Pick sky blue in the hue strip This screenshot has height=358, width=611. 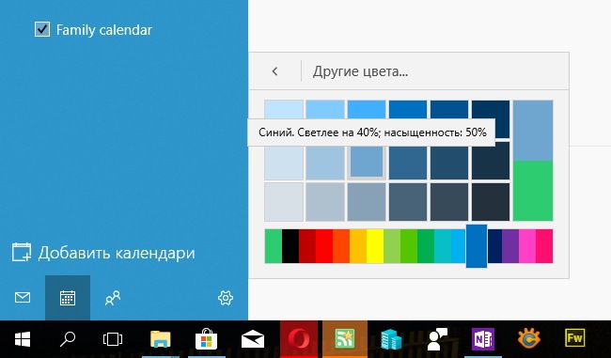[x=459, y=246]
